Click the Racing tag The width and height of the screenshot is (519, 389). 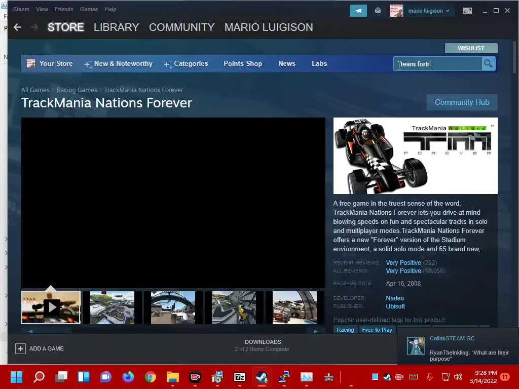point(345,330)
